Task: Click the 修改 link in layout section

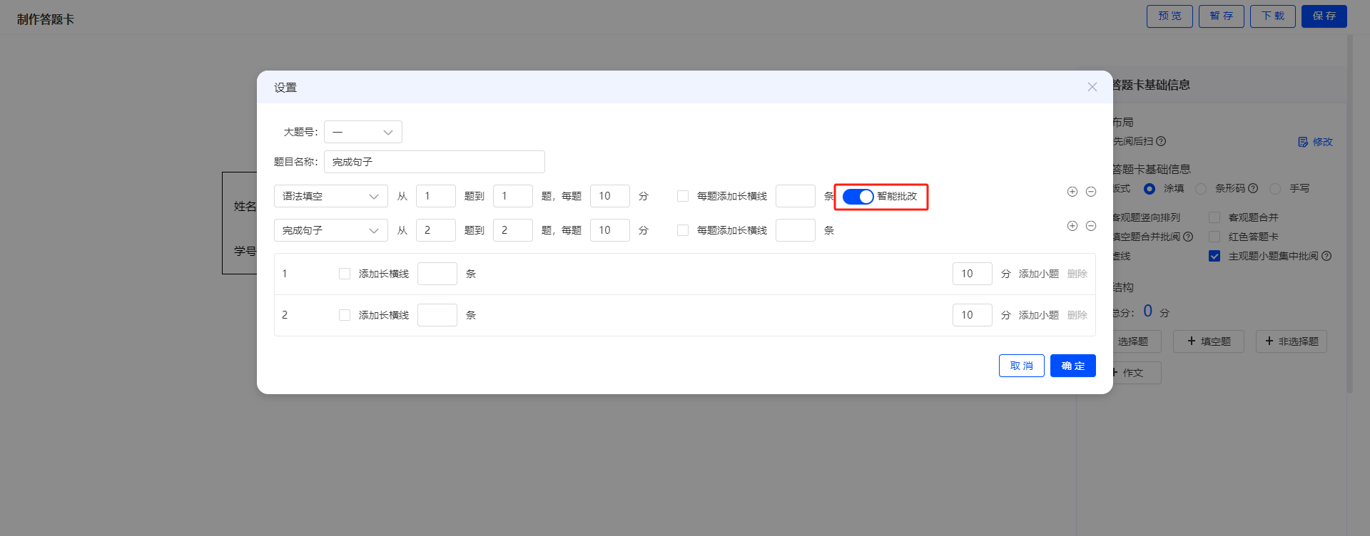Action: coord(1323,142)
